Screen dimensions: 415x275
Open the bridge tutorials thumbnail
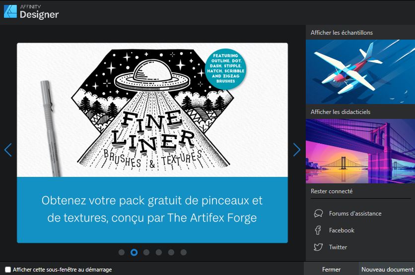click(360, 151)
